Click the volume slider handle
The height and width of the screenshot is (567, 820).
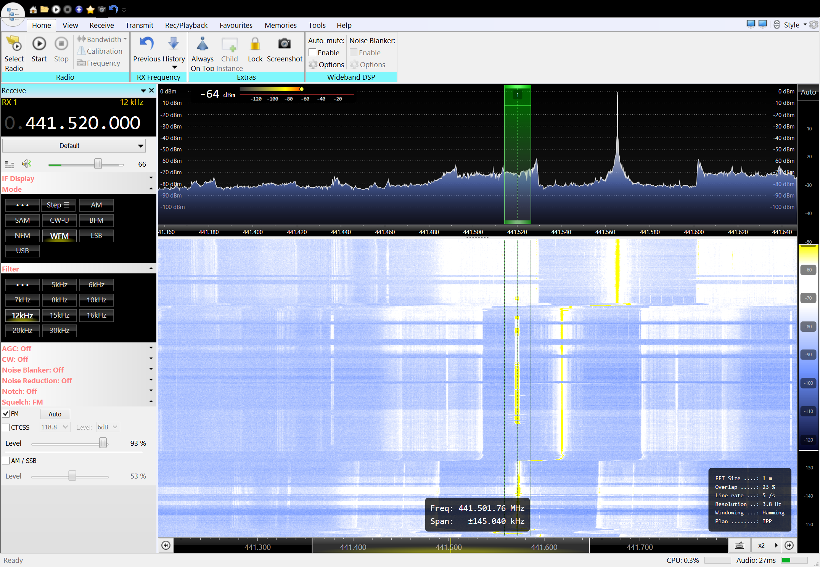(98, 164)
